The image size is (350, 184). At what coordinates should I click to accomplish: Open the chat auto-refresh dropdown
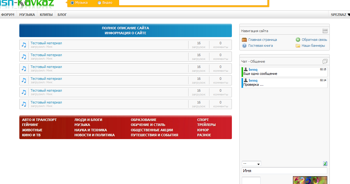(252, 164)
